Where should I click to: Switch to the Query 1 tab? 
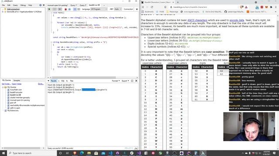coord(74,5)
